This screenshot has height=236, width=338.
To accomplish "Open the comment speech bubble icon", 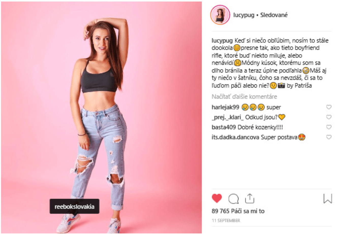I will [233, 199].
